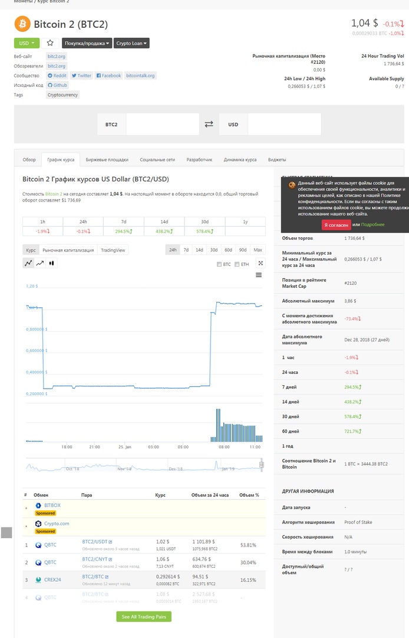Accept cookies with Я согласен button
This screenshot has height=638, width=409.
click(x=337, y=225)
